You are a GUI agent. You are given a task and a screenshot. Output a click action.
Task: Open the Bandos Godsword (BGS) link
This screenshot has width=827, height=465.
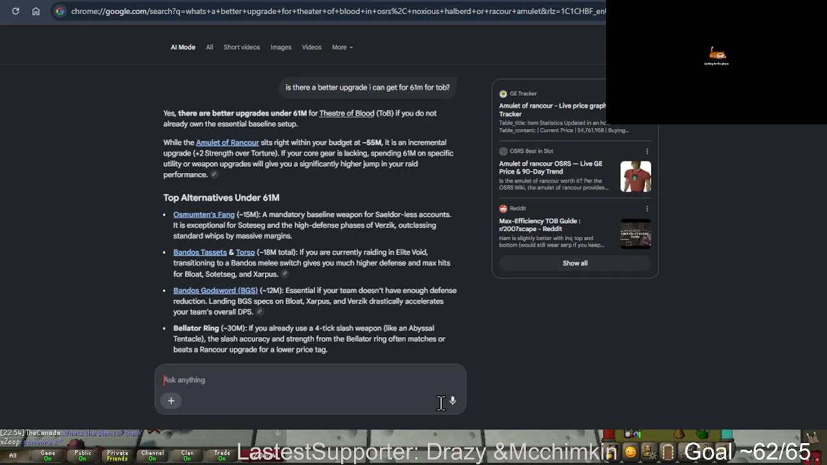215,291
